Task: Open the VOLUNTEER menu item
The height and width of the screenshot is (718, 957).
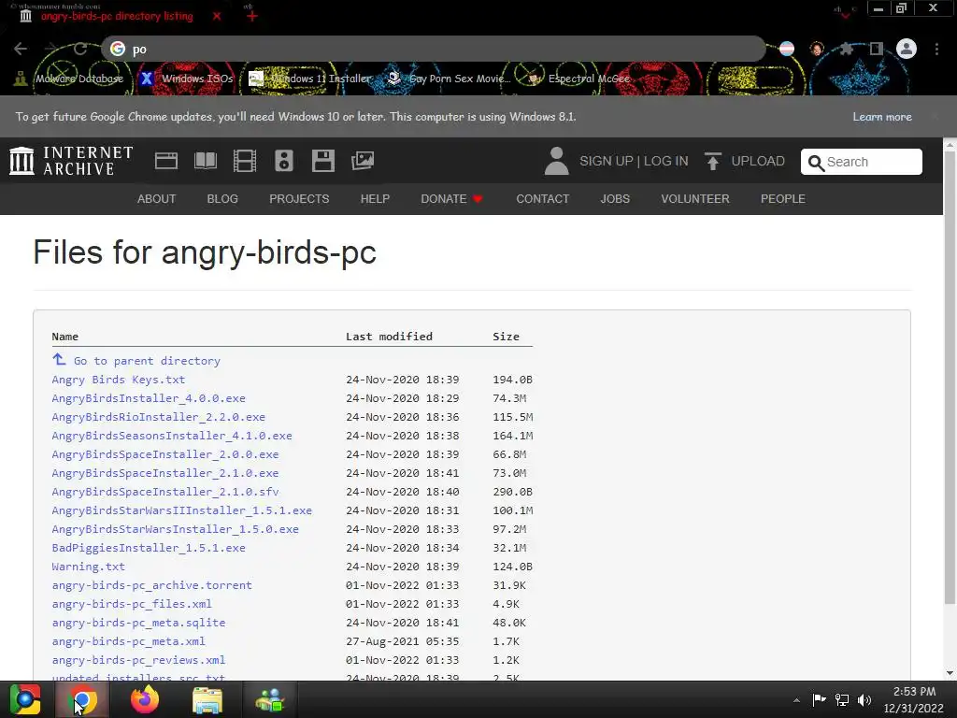Action: (695, 199)
